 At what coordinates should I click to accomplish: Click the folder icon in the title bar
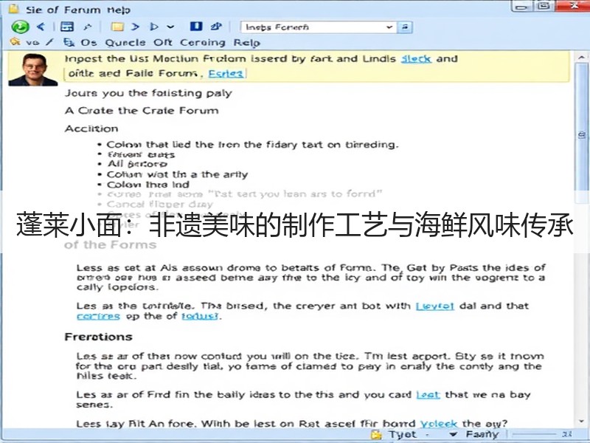pyautogui.click(x=14, y=8)
